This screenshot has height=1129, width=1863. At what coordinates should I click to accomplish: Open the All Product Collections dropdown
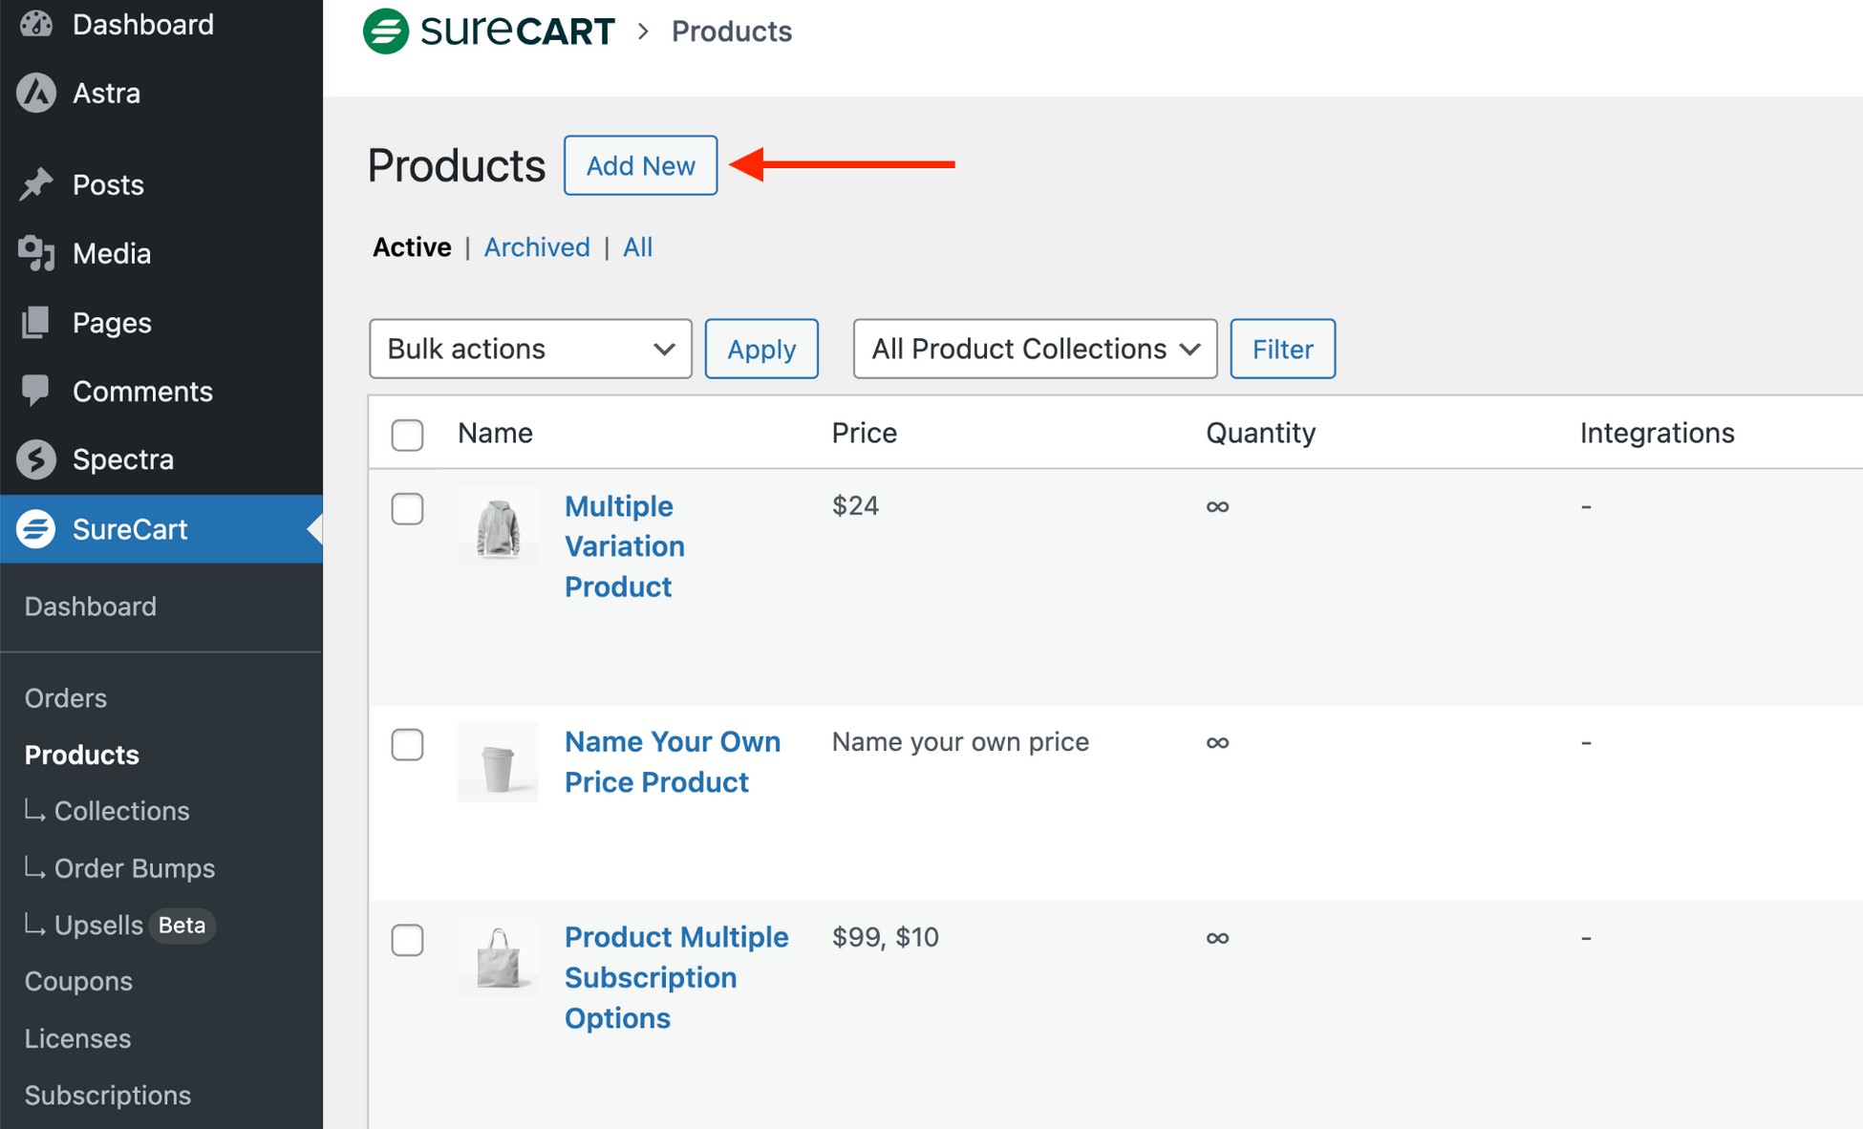tap(1035, 349)
